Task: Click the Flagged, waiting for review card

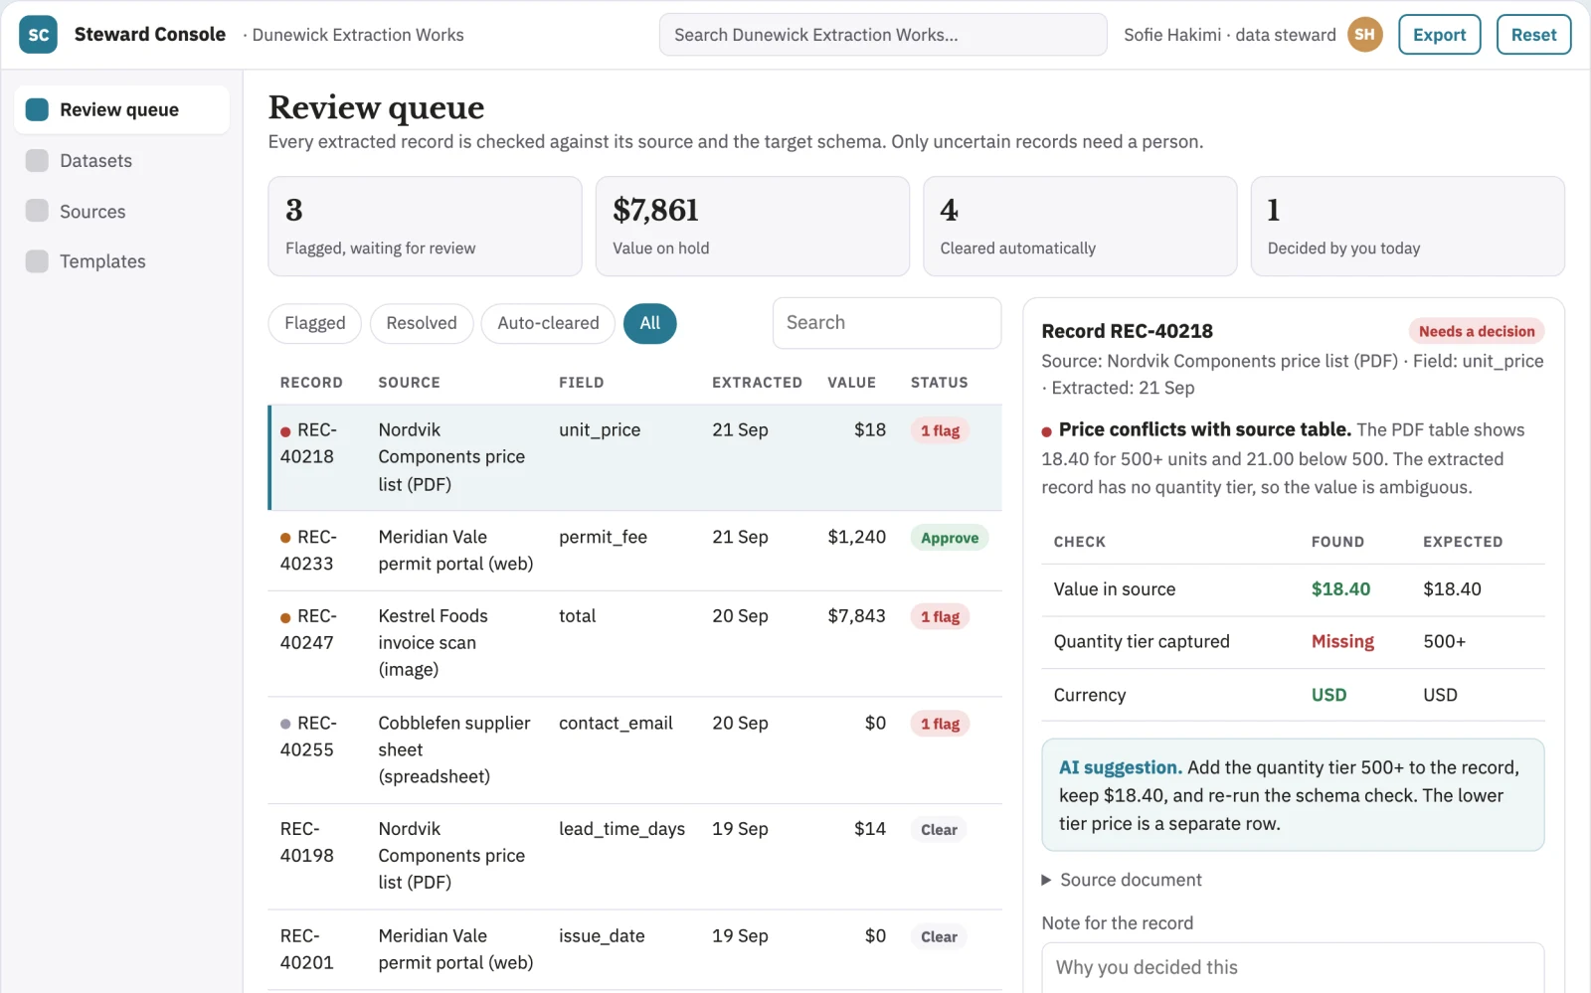Action: pyautogui.click(x=425, y=227)
